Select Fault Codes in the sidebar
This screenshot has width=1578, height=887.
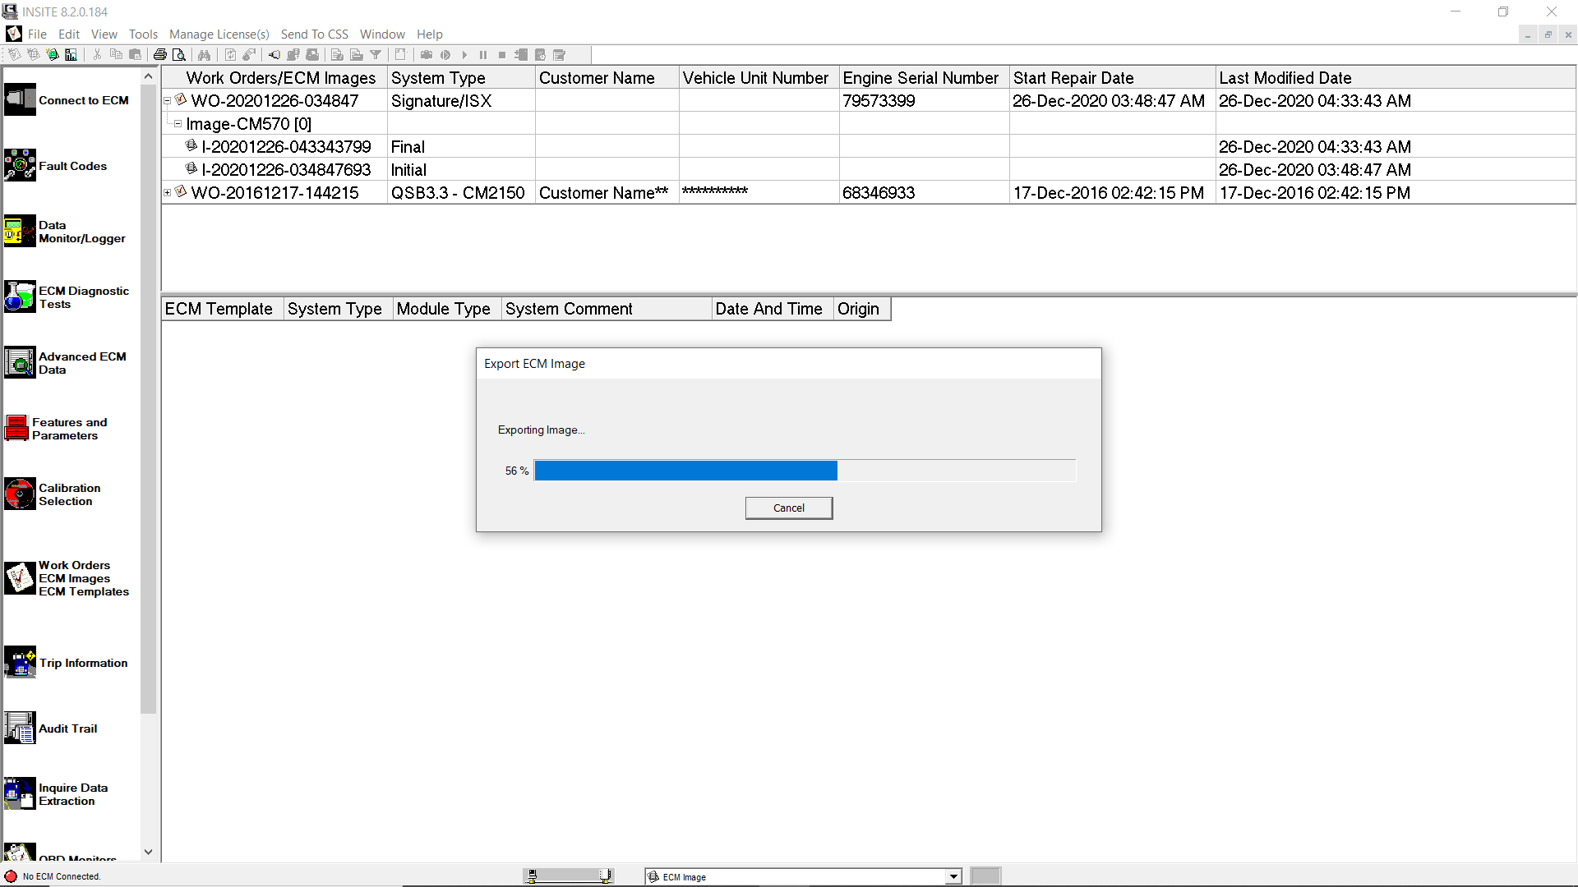[73, 166]
